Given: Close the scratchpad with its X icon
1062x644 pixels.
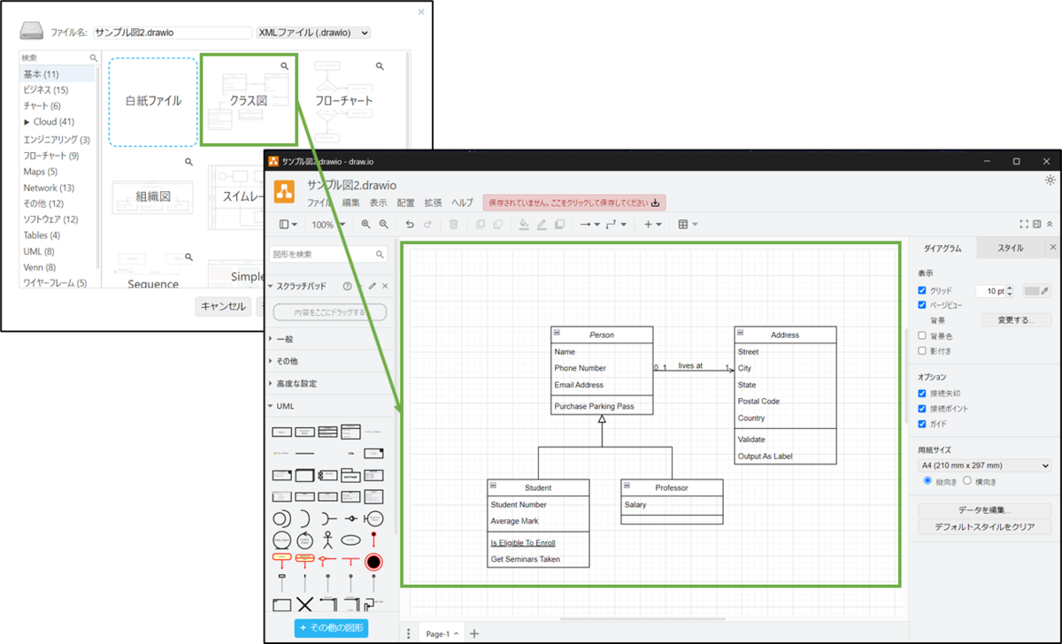Looking at the screenshot, I should [385, 287].
